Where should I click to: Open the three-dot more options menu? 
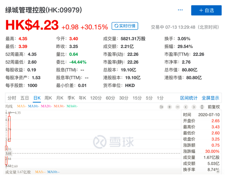pos(180,10)
